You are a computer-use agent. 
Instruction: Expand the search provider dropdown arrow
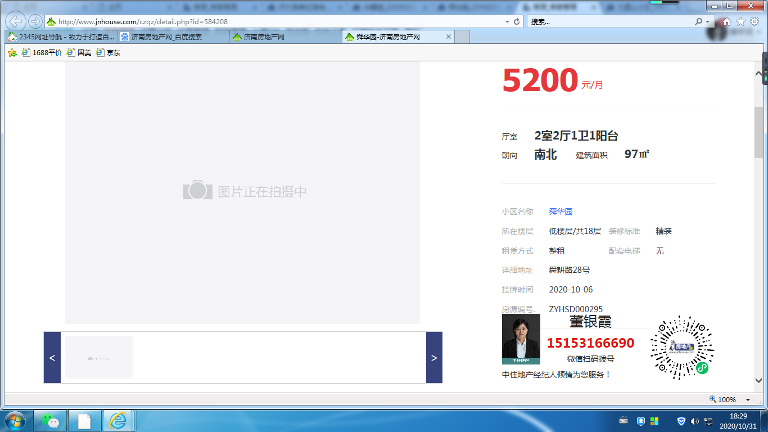click(707, 21)
